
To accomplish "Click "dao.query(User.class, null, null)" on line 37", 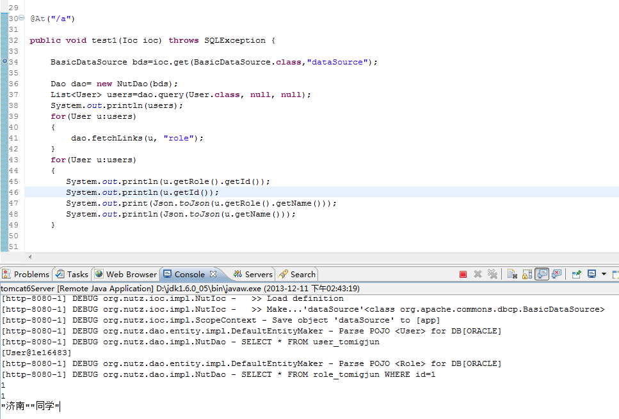I will 221,95.
